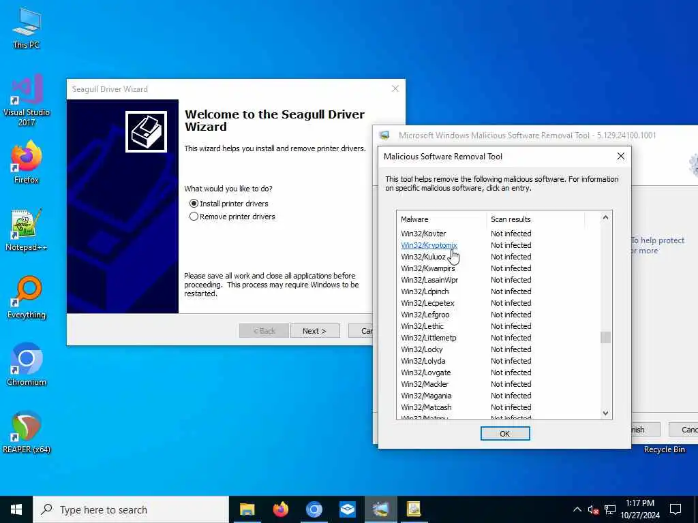The image size is (698, 523).
Task: Click the partially hidden Finish button in Removal Tool window
Action: coord(646,430)
